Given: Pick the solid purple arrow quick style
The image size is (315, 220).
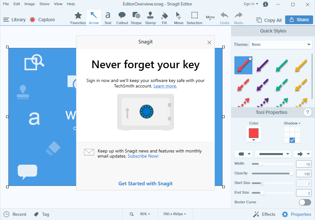Looking at the screenshot, I should click(x=263, y=65).
